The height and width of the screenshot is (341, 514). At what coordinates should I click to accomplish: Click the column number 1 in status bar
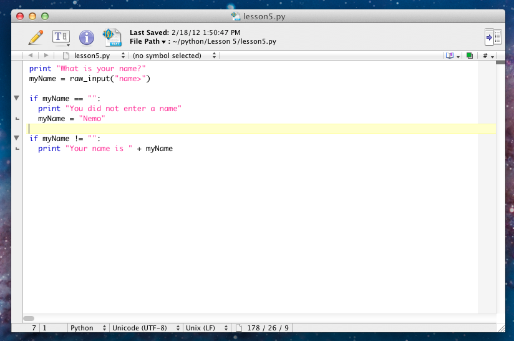pos(44,328)
